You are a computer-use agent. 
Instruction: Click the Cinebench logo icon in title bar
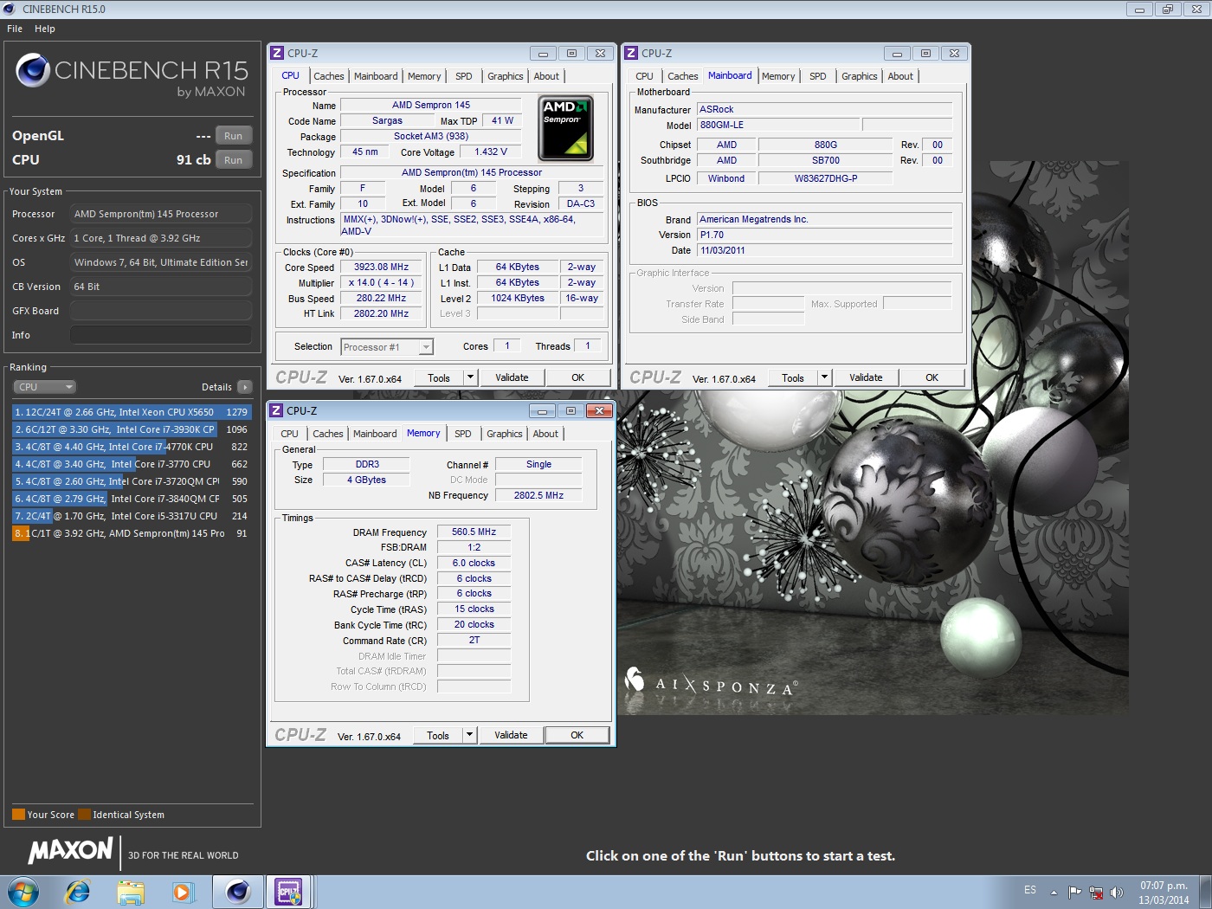pos(10,9)
